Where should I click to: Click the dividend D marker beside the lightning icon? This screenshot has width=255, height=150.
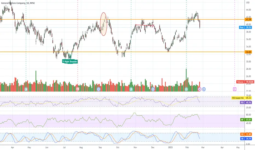coord(204,89)
